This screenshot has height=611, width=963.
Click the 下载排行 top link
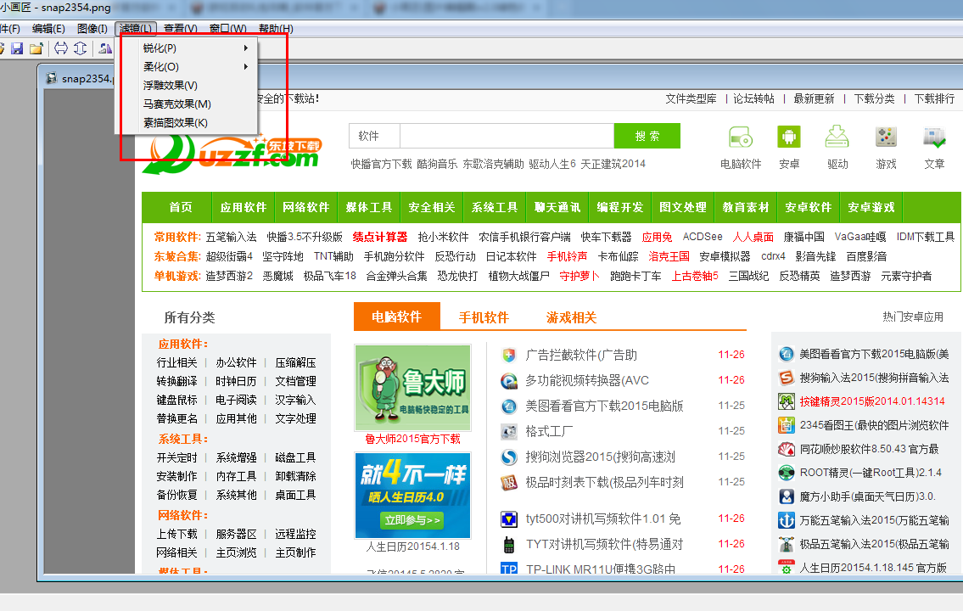pos(934,99)
